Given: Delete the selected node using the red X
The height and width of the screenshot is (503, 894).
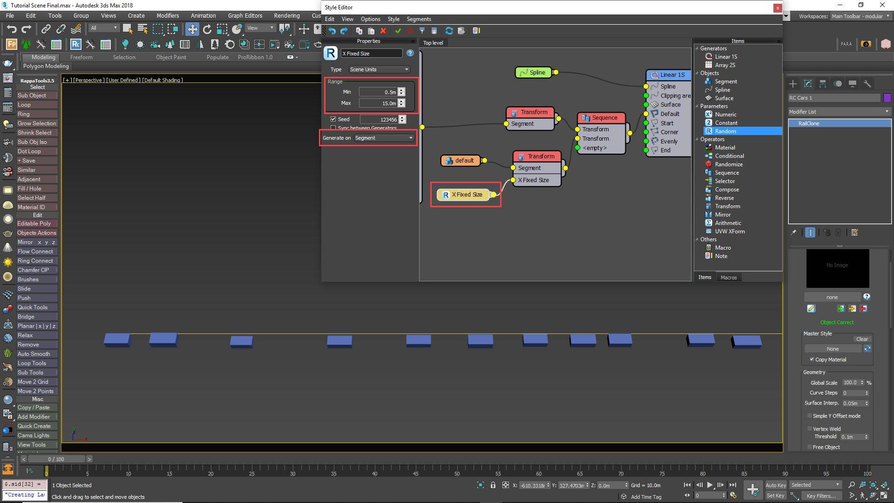Looking at the screenshot, I should (383, 31).
